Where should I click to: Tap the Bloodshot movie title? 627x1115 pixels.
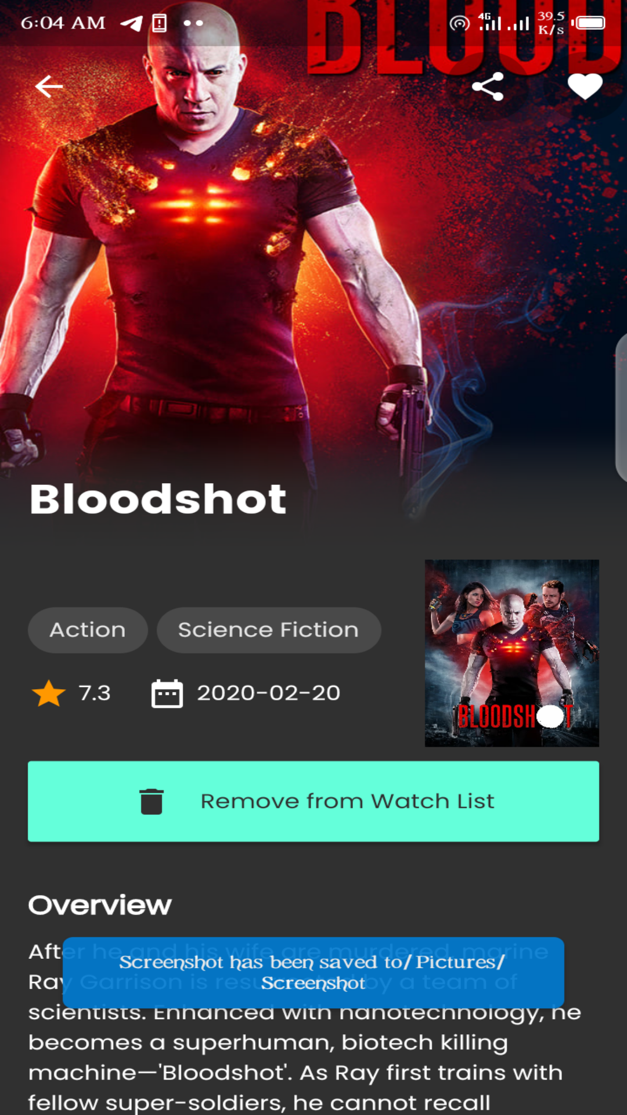coord(158,499)
